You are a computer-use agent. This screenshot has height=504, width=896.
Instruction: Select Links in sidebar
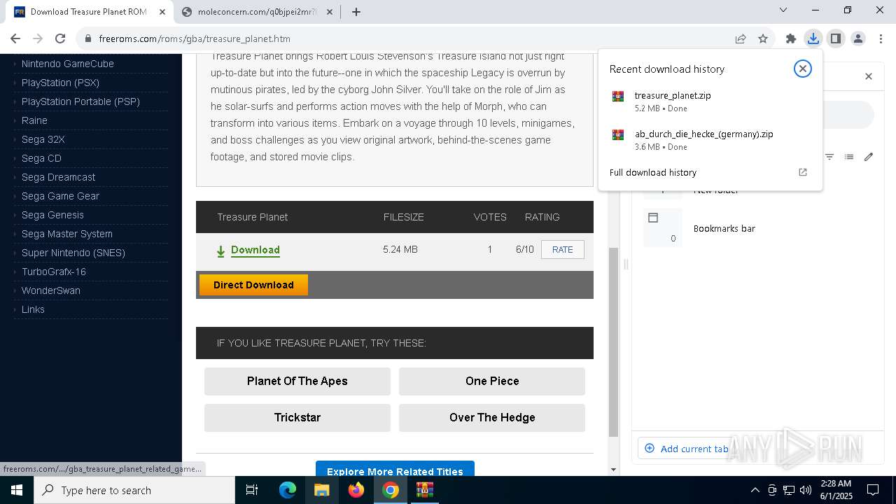tap(33, 309)
